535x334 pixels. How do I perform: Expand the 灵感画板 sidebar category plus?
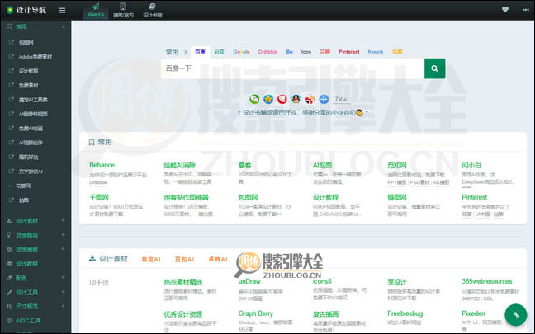[x=63, y=249]
